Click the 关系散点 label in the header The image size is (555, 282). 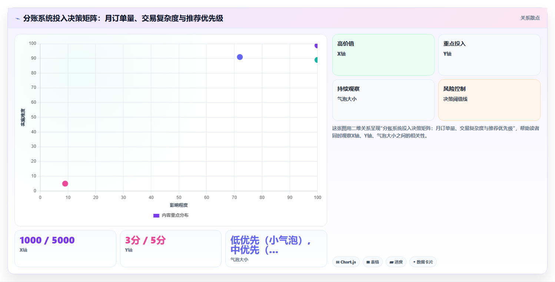[x=530, y=18]
